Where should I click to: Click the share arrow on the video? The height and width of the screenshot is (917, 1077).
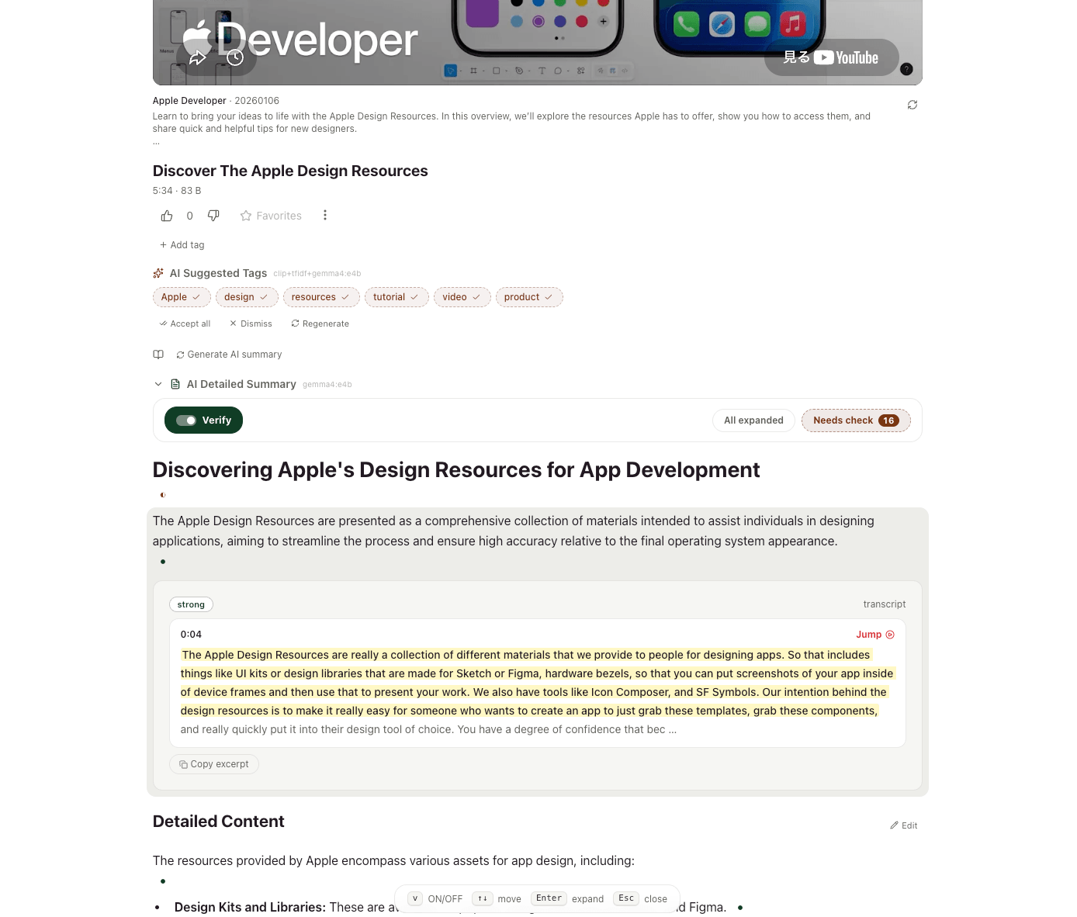click(198, 57)
